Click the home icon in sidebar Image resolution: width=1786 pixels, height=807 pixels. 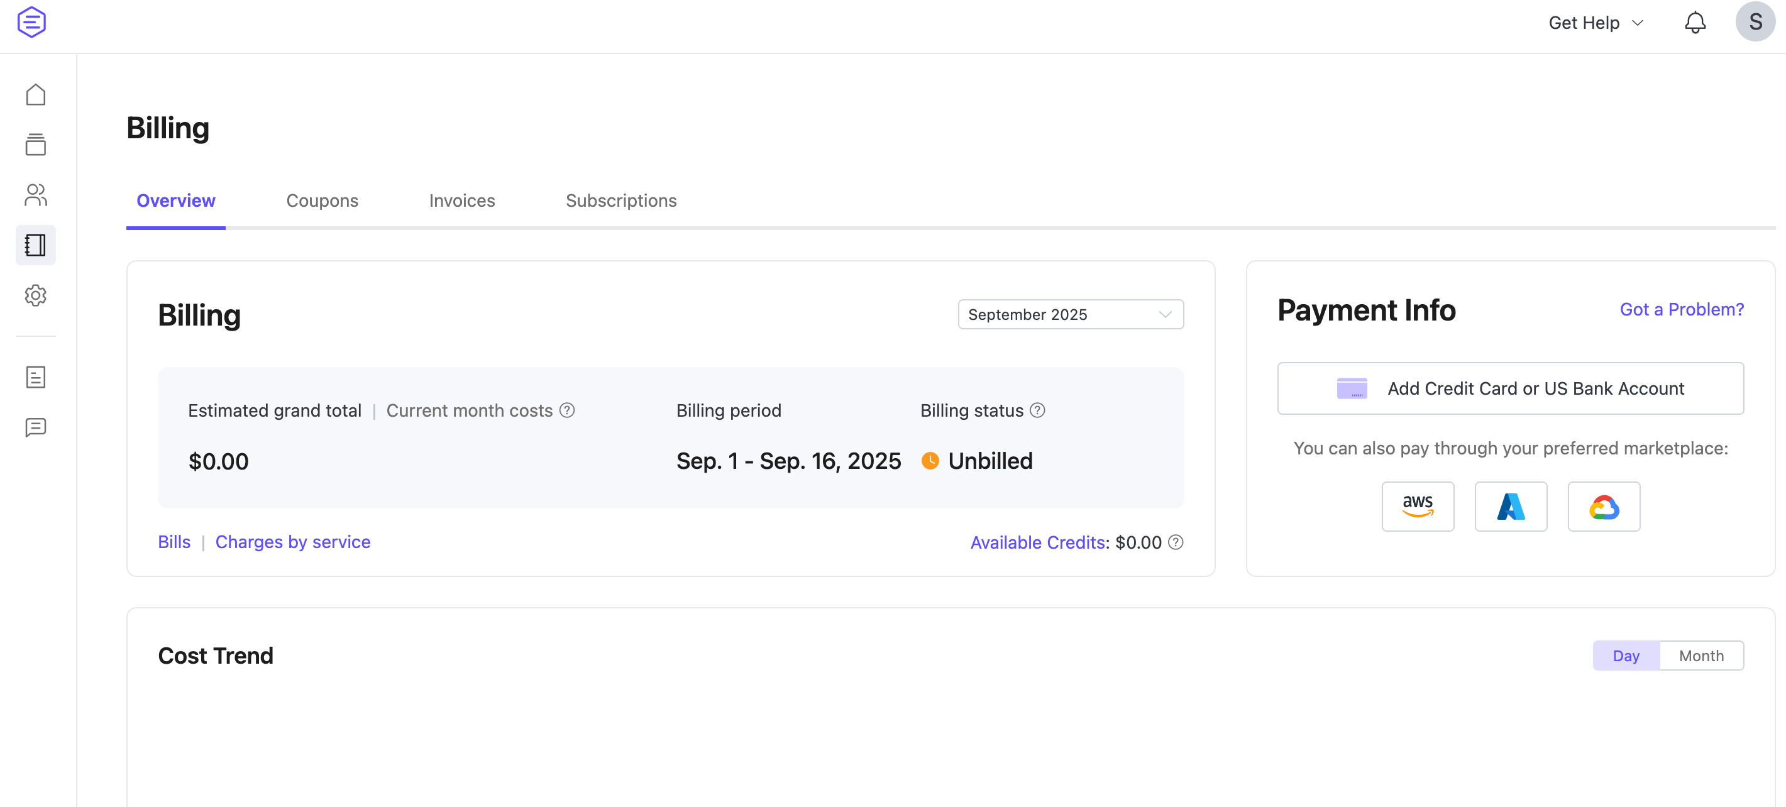pos(35,95)
